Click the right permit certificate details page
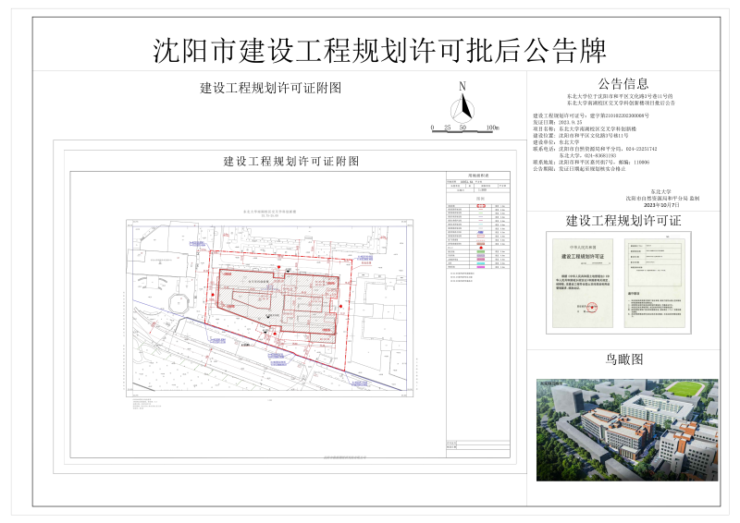This screenshot has width=740, height=523. [x=654, y=283]
